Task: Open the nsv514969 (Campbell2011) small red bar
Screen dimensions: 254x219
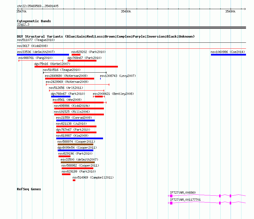Action: 74,180
